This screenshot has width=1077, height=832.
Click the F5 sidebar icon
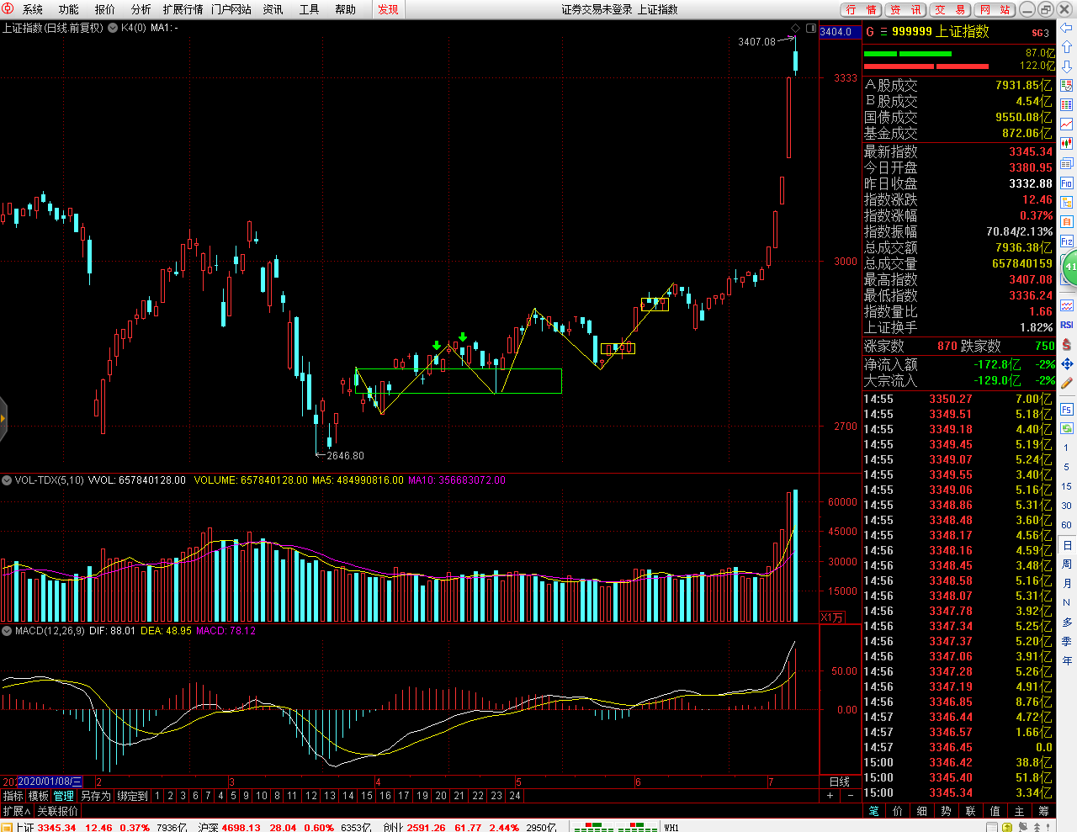click(1066, 409)
